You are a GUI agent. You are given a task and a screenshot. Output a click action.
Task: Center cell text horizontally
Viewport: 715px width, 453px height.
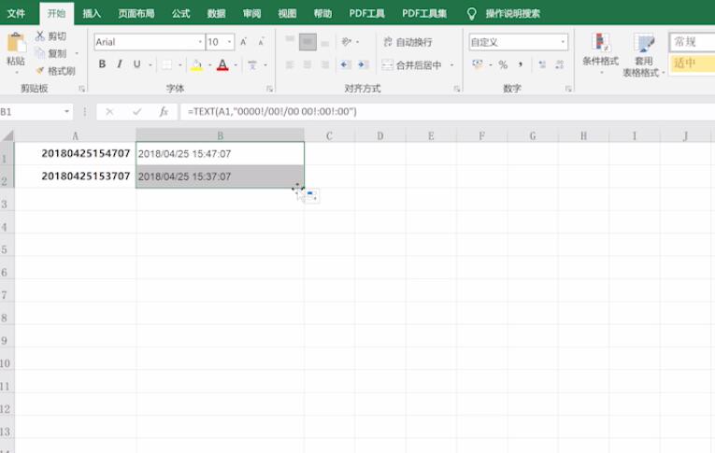tap(307, 64)
